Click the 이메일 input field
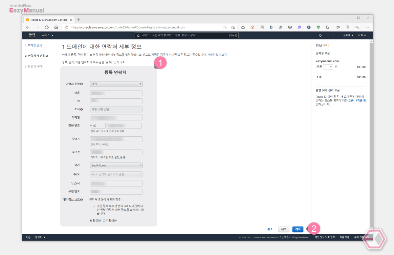This screenshot has height=255, width=394. point(116,117)
